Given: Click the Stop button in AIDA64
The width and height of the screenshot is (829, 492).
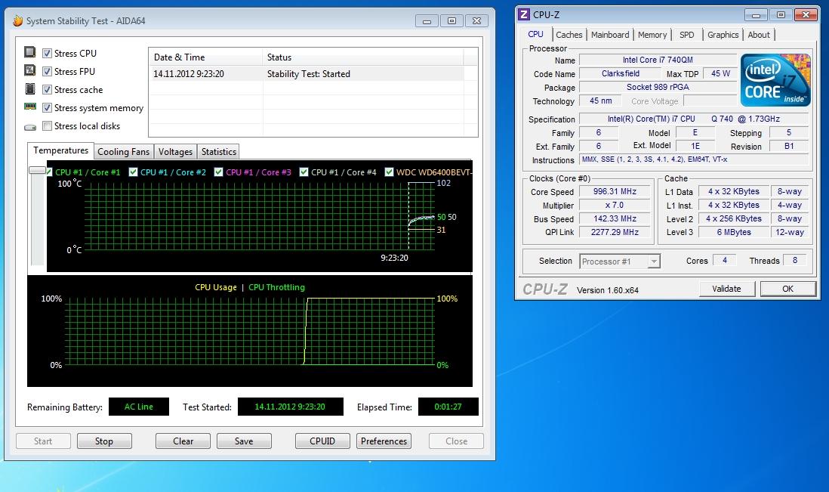Looking at the screenshot, I should click(104, 441).
